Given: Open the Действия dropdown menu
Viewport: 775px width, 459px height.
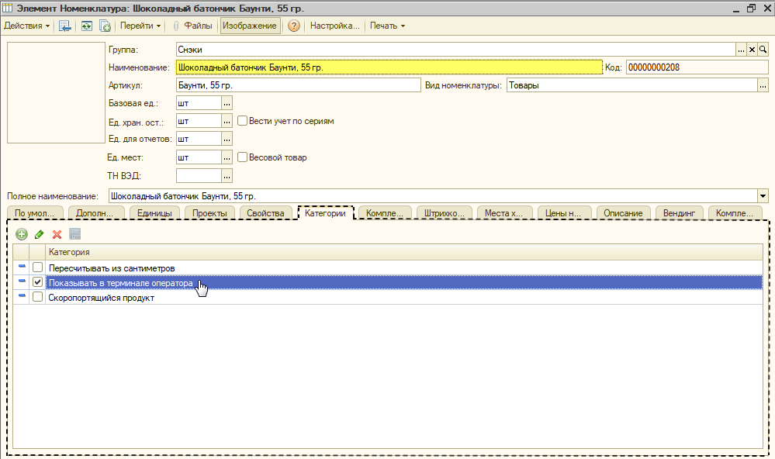Looking at the screenshot, I should point(26,26).
